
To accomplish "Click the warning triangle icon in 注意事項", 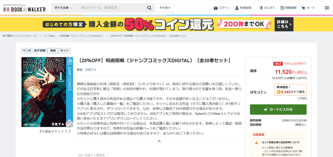I will pyautogui.click(x=256, y=142).
